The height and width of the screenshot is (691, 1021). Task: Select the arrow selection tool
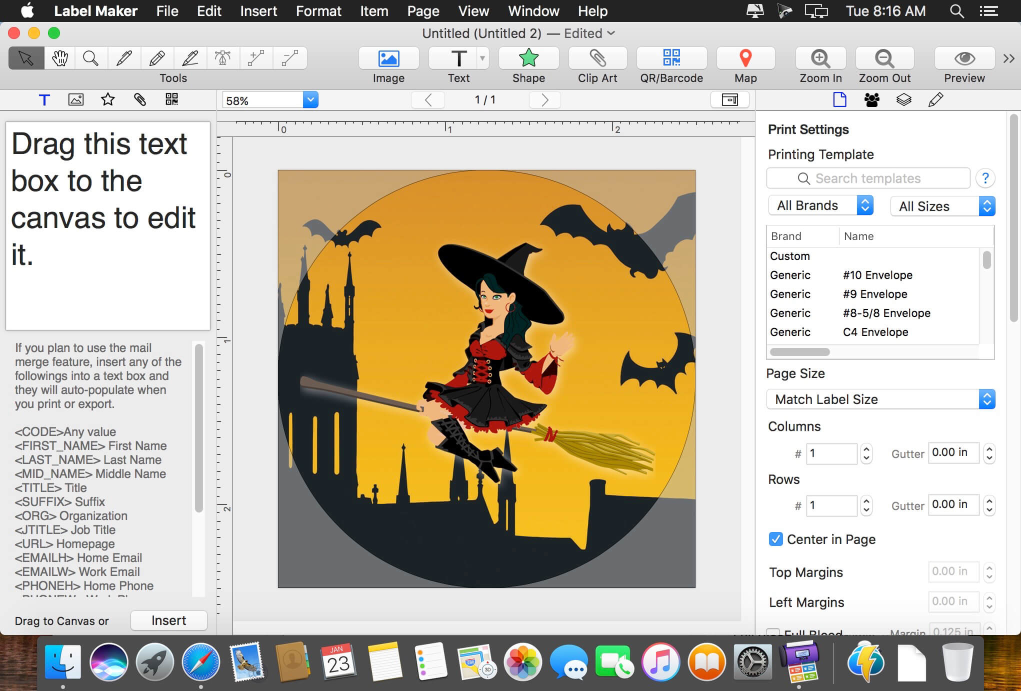(x=26, y=58)
